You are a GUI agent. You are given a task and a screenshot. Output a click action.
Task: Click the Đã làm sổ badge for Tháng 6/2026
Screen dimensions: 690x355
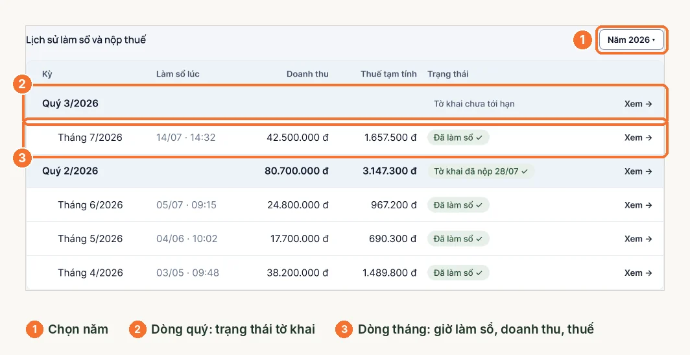[458, 205]
